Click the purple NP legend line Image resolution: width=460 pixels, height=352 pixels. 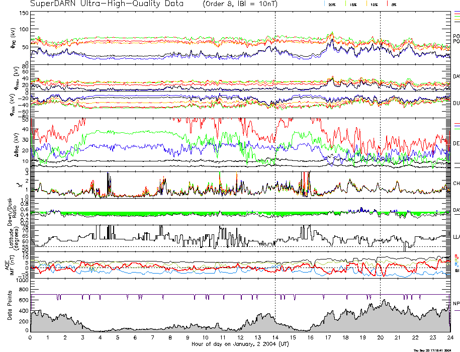(x=457, y=310)
